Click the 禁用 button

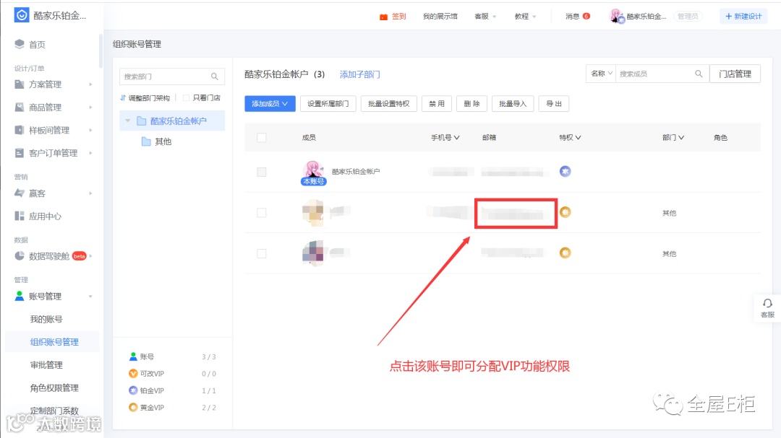click(x=437, y=103)
